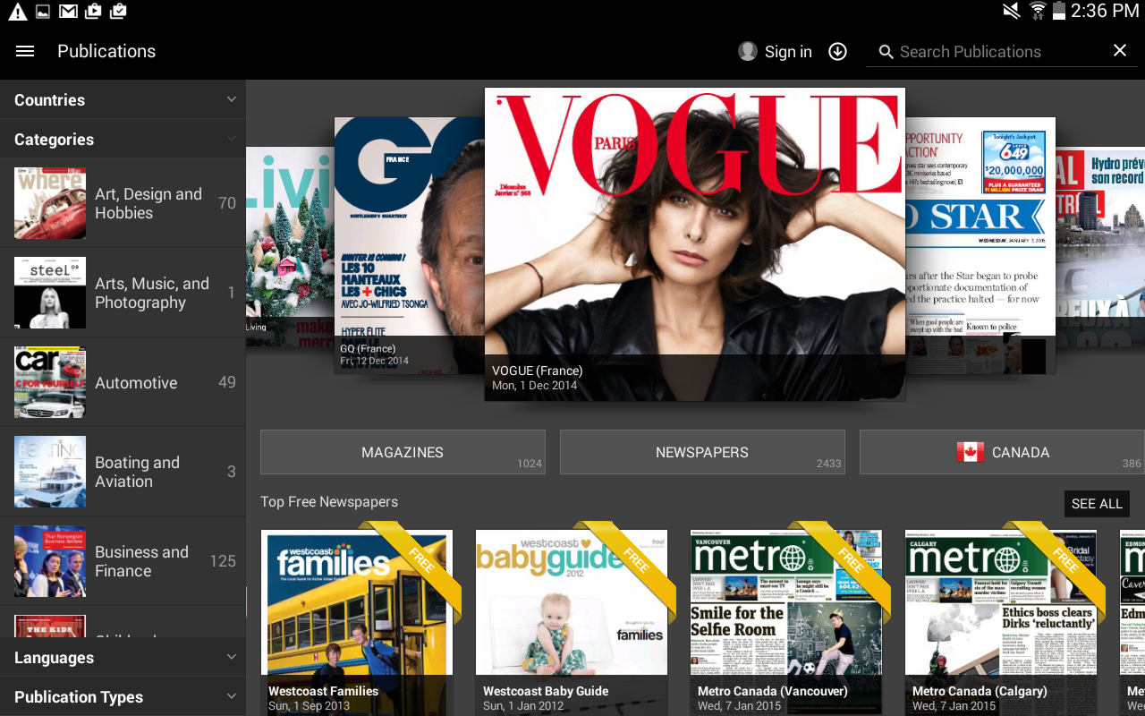Open the MAGAZINES tab
Viewport: 1145px width, 716px height.
pos(403,452)
